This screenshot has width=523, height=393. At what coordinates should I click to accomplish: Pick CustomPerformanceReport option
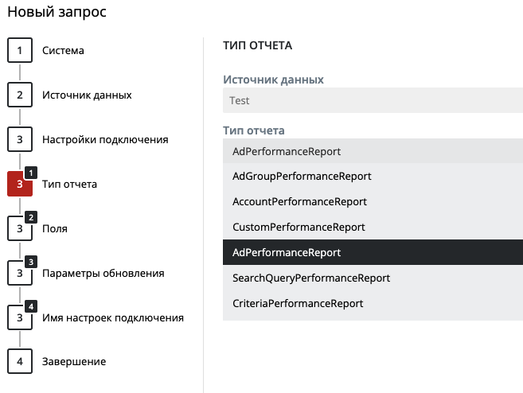click(x=373, y=227)
